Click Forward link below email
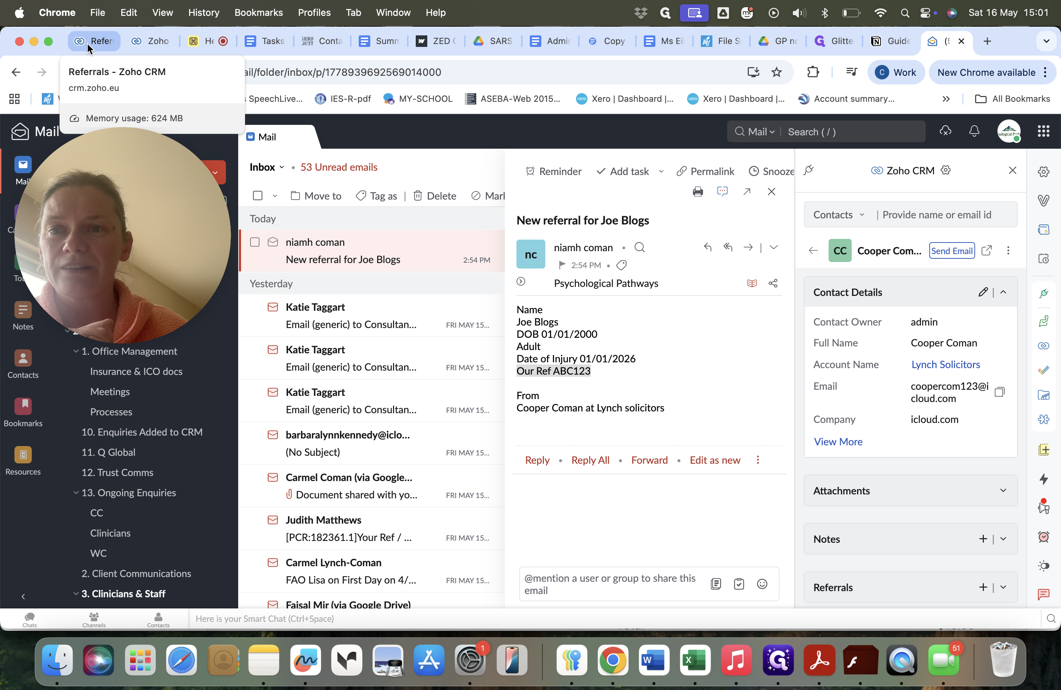 (649, 460)
